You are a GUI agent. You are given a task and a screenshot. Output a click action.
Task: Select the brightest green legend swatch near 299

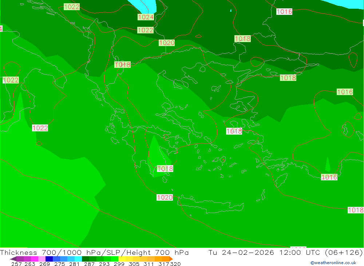click(115, 259)
